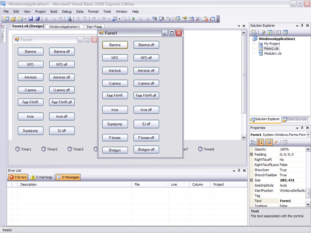Open the Properties object selector combo box
Viewport: 311px width, 233px height.
(x=280, y=135)
